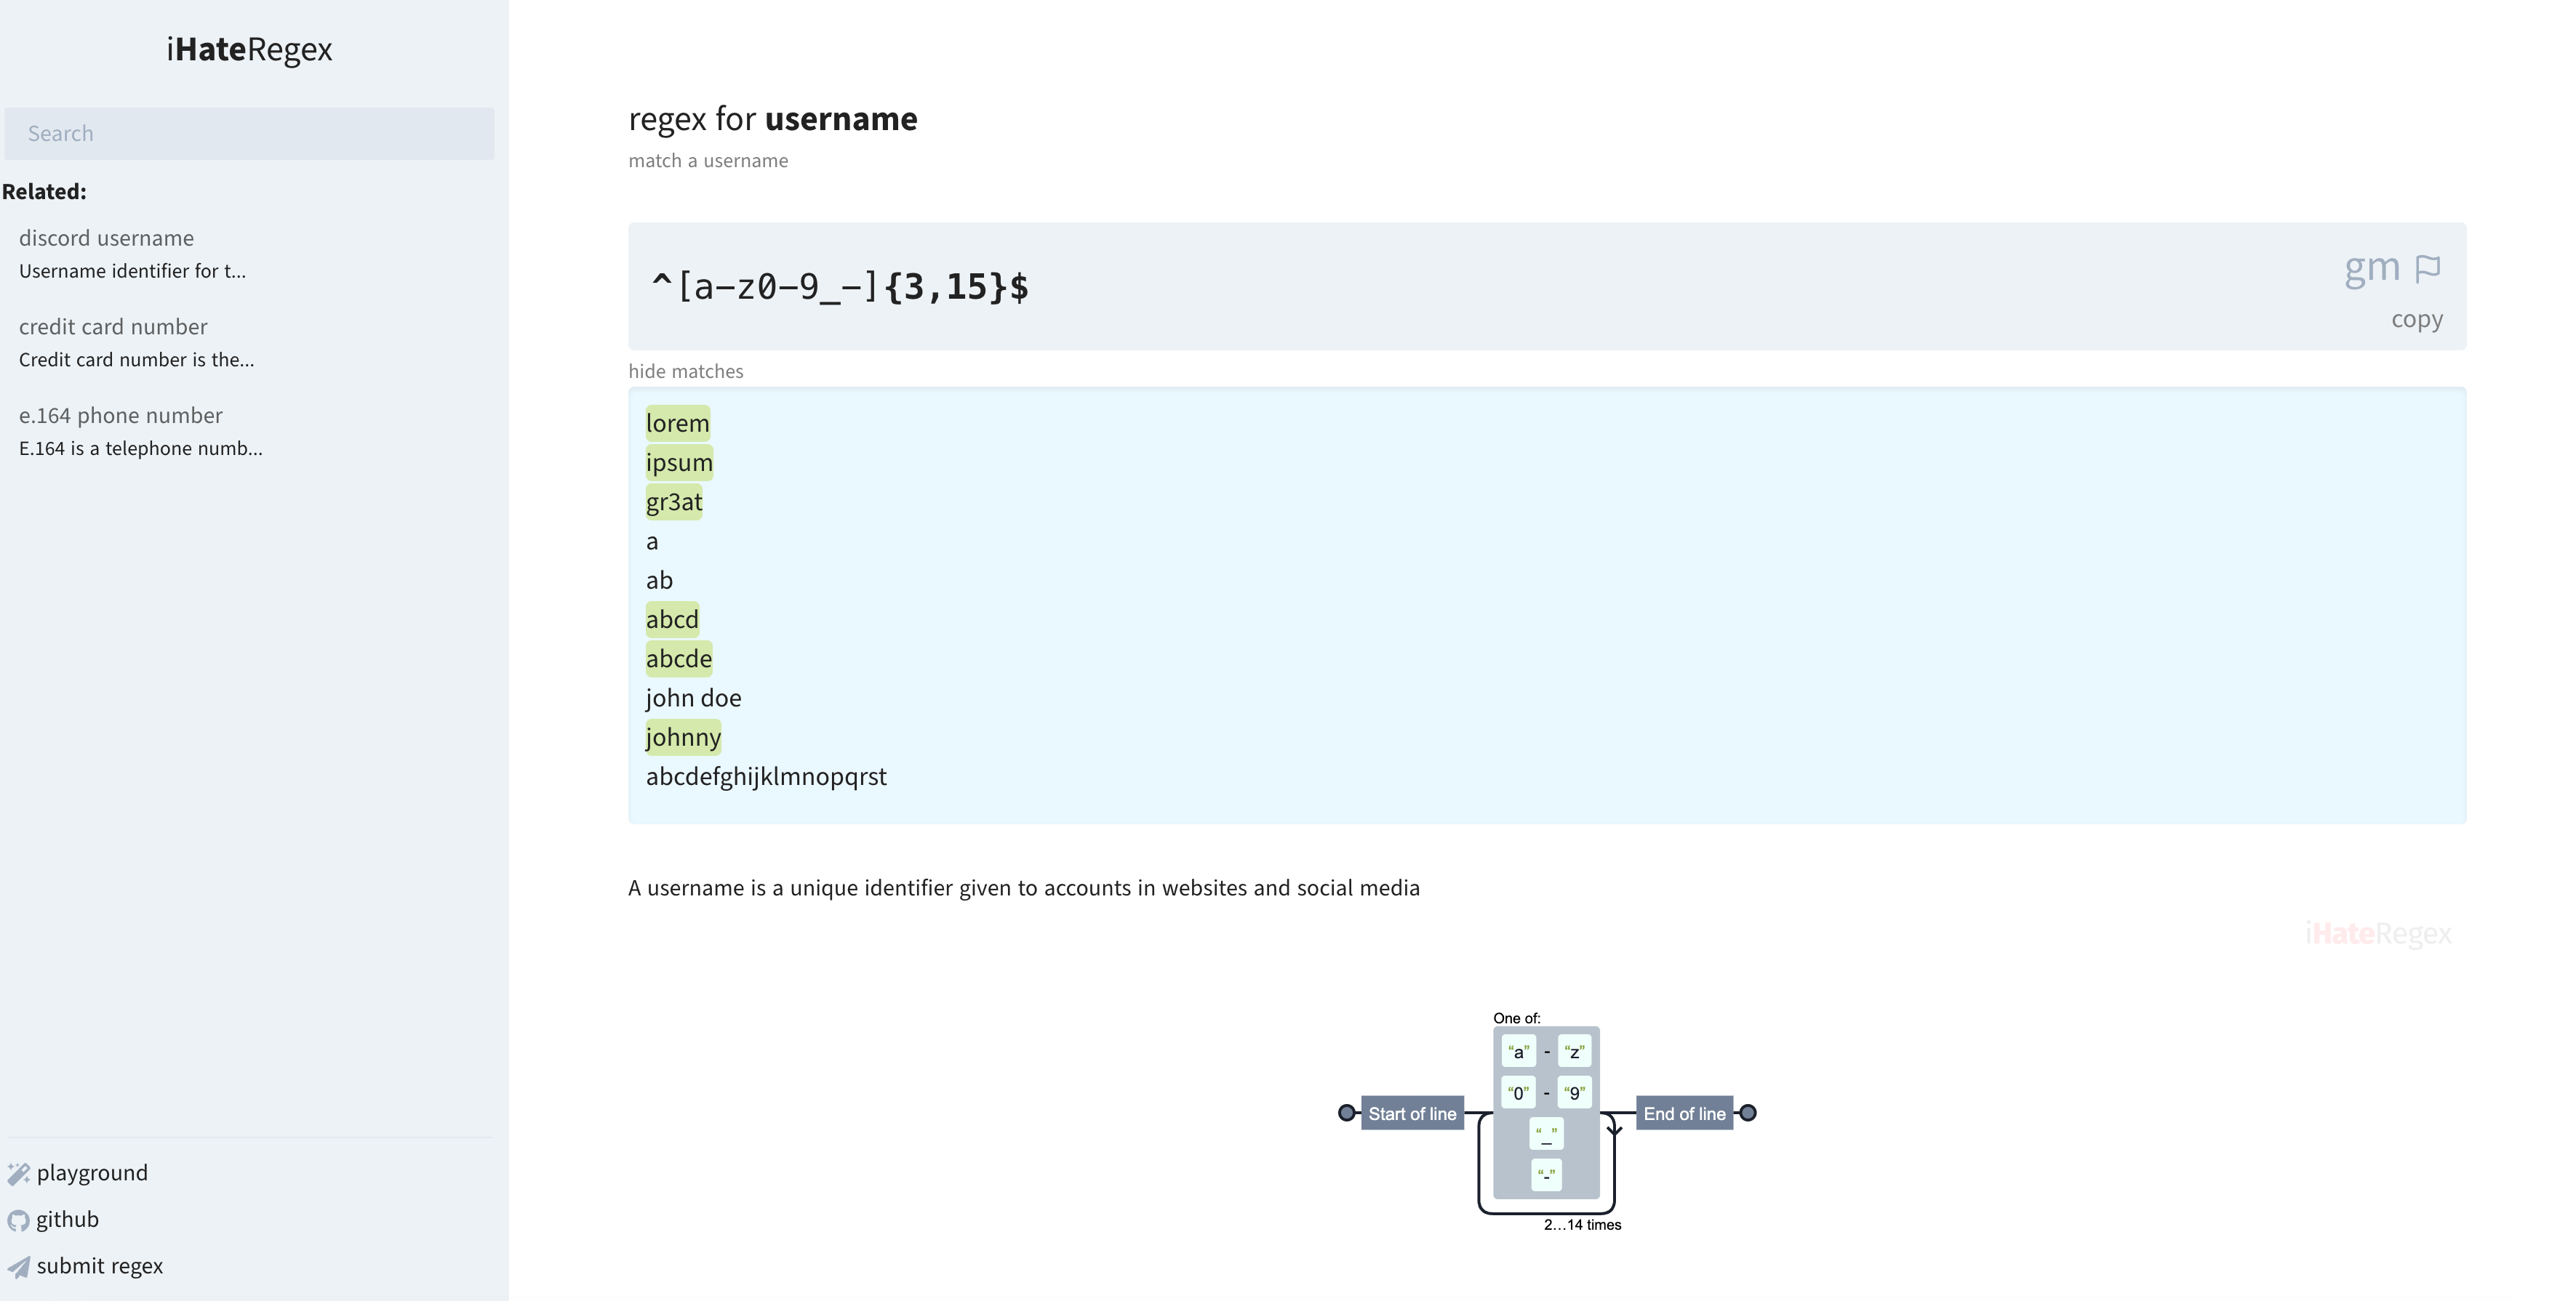
Task: Expand credit card number related pattern
Action: tap(110, 326)
